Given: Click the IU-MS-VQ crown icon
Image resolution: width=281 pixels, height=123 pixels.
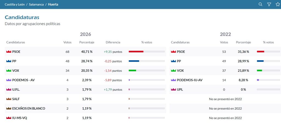Looking at the screenshot, I should tap(9, 118).
